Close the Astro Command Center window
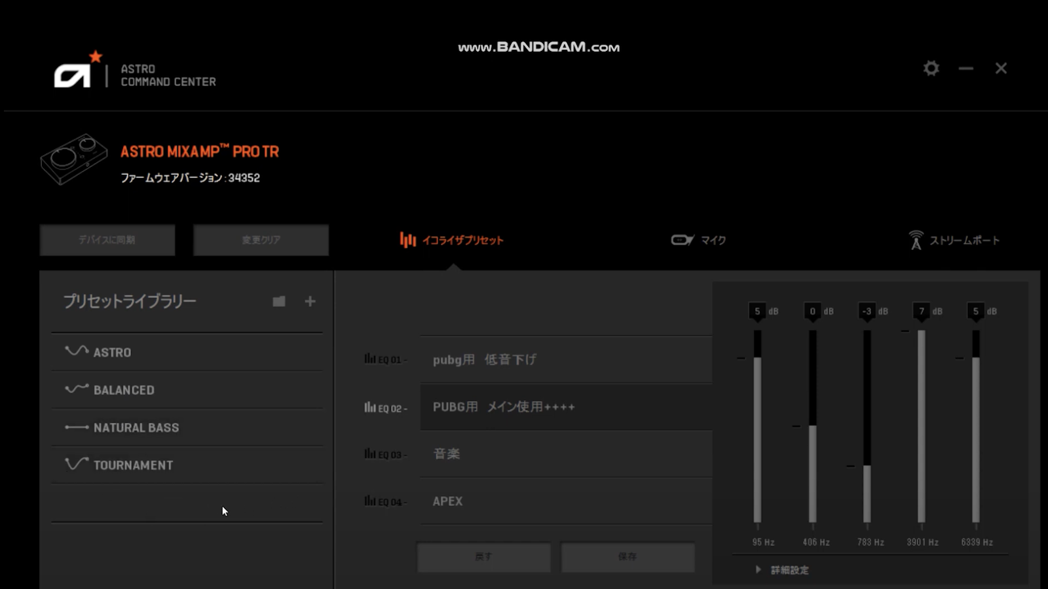Screen dimensions: 1048x589 (x=1001, y=68)
